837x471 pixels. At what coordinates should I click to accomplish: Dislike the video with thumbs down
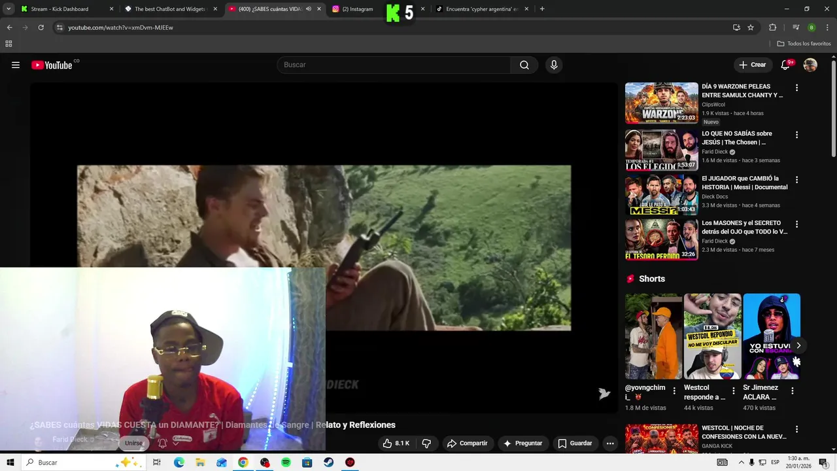(426, 443)
